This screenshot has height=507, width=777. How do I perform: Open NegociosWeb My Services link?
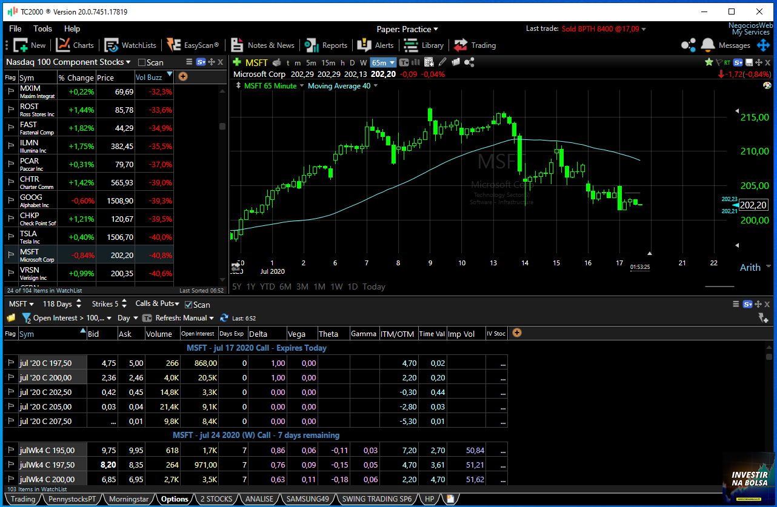(751, 28)
